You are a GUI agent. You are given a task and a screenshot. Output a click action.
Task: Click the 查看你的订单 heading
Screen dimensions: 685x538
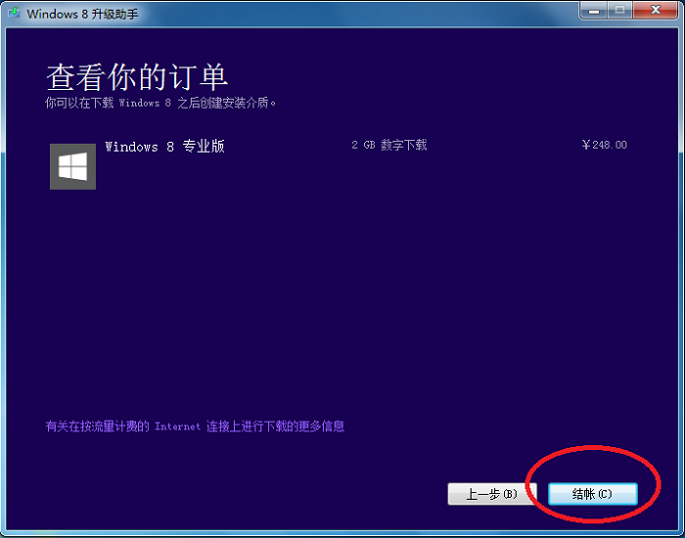tap(137, 77)
